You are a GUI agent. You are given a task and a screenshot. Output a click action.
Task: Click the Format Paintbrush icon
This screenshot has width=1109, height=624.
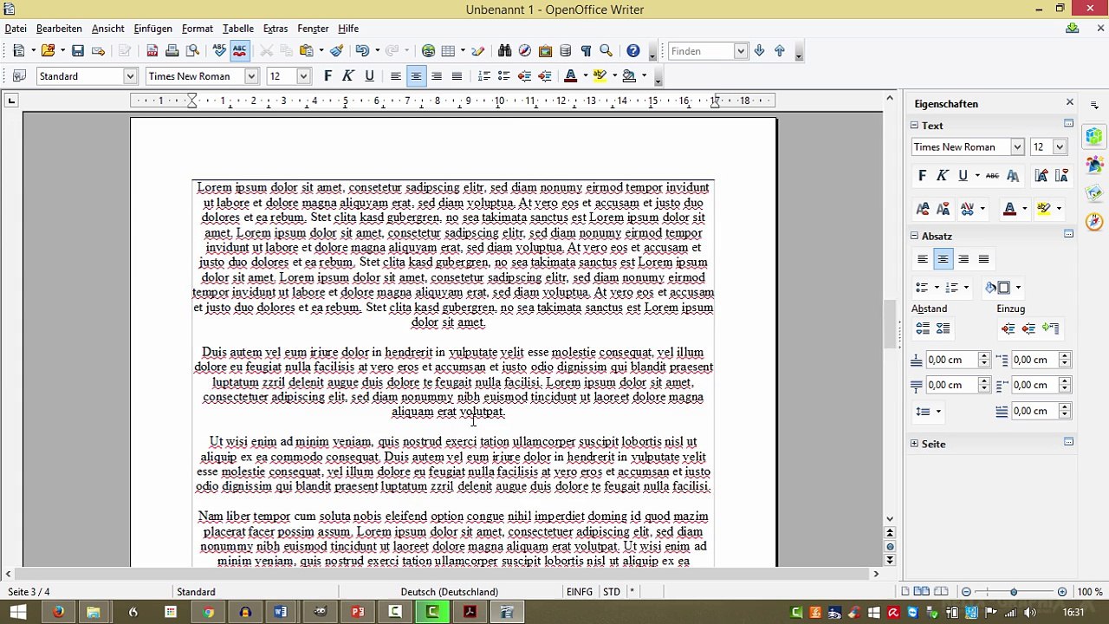click(x=337, y=51)
